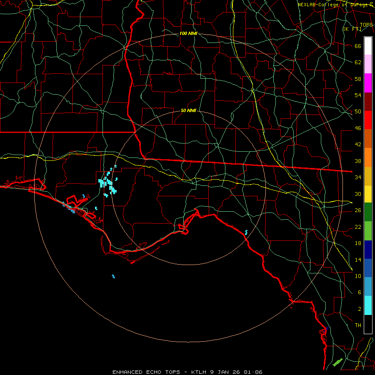Viewport: 375px width, 375px height.
Task: Click the '26' legend value
Action: point(358,210)
